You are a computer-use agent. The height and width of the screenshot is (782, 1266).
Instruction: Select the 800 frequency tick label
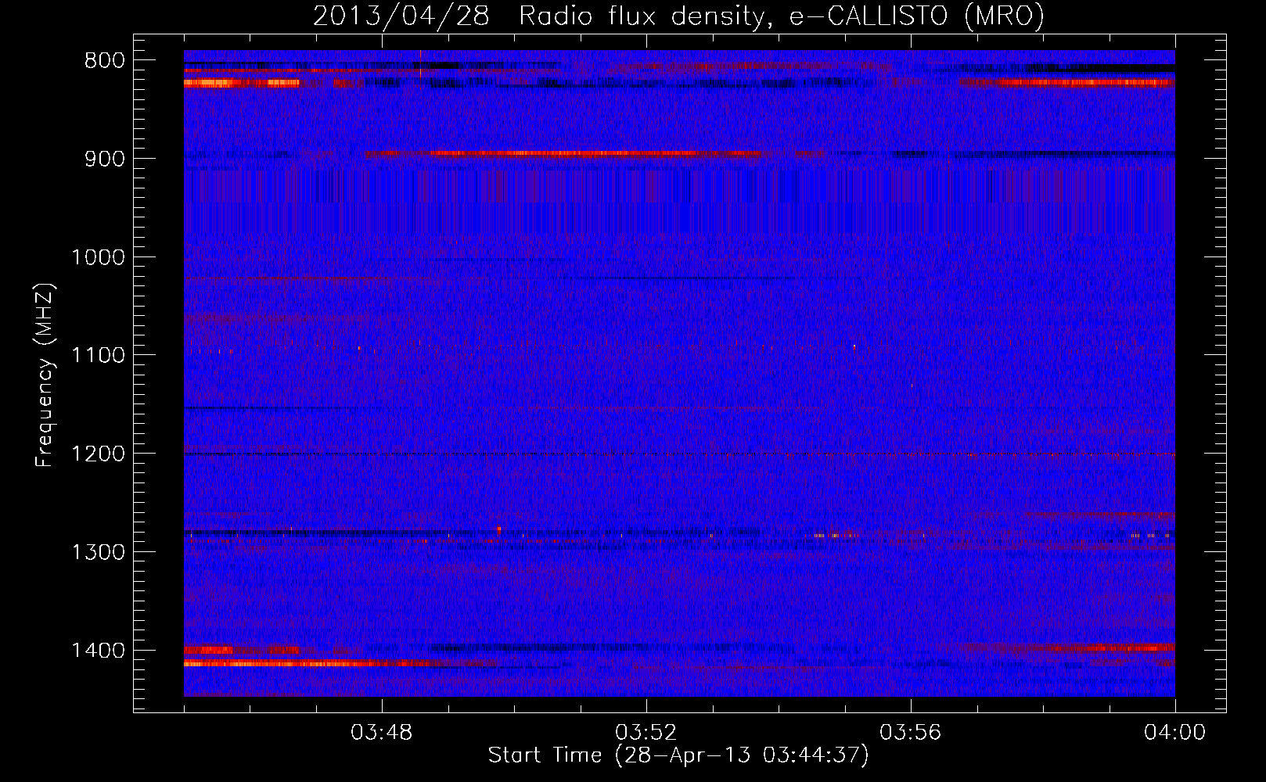tap(104, 61)
